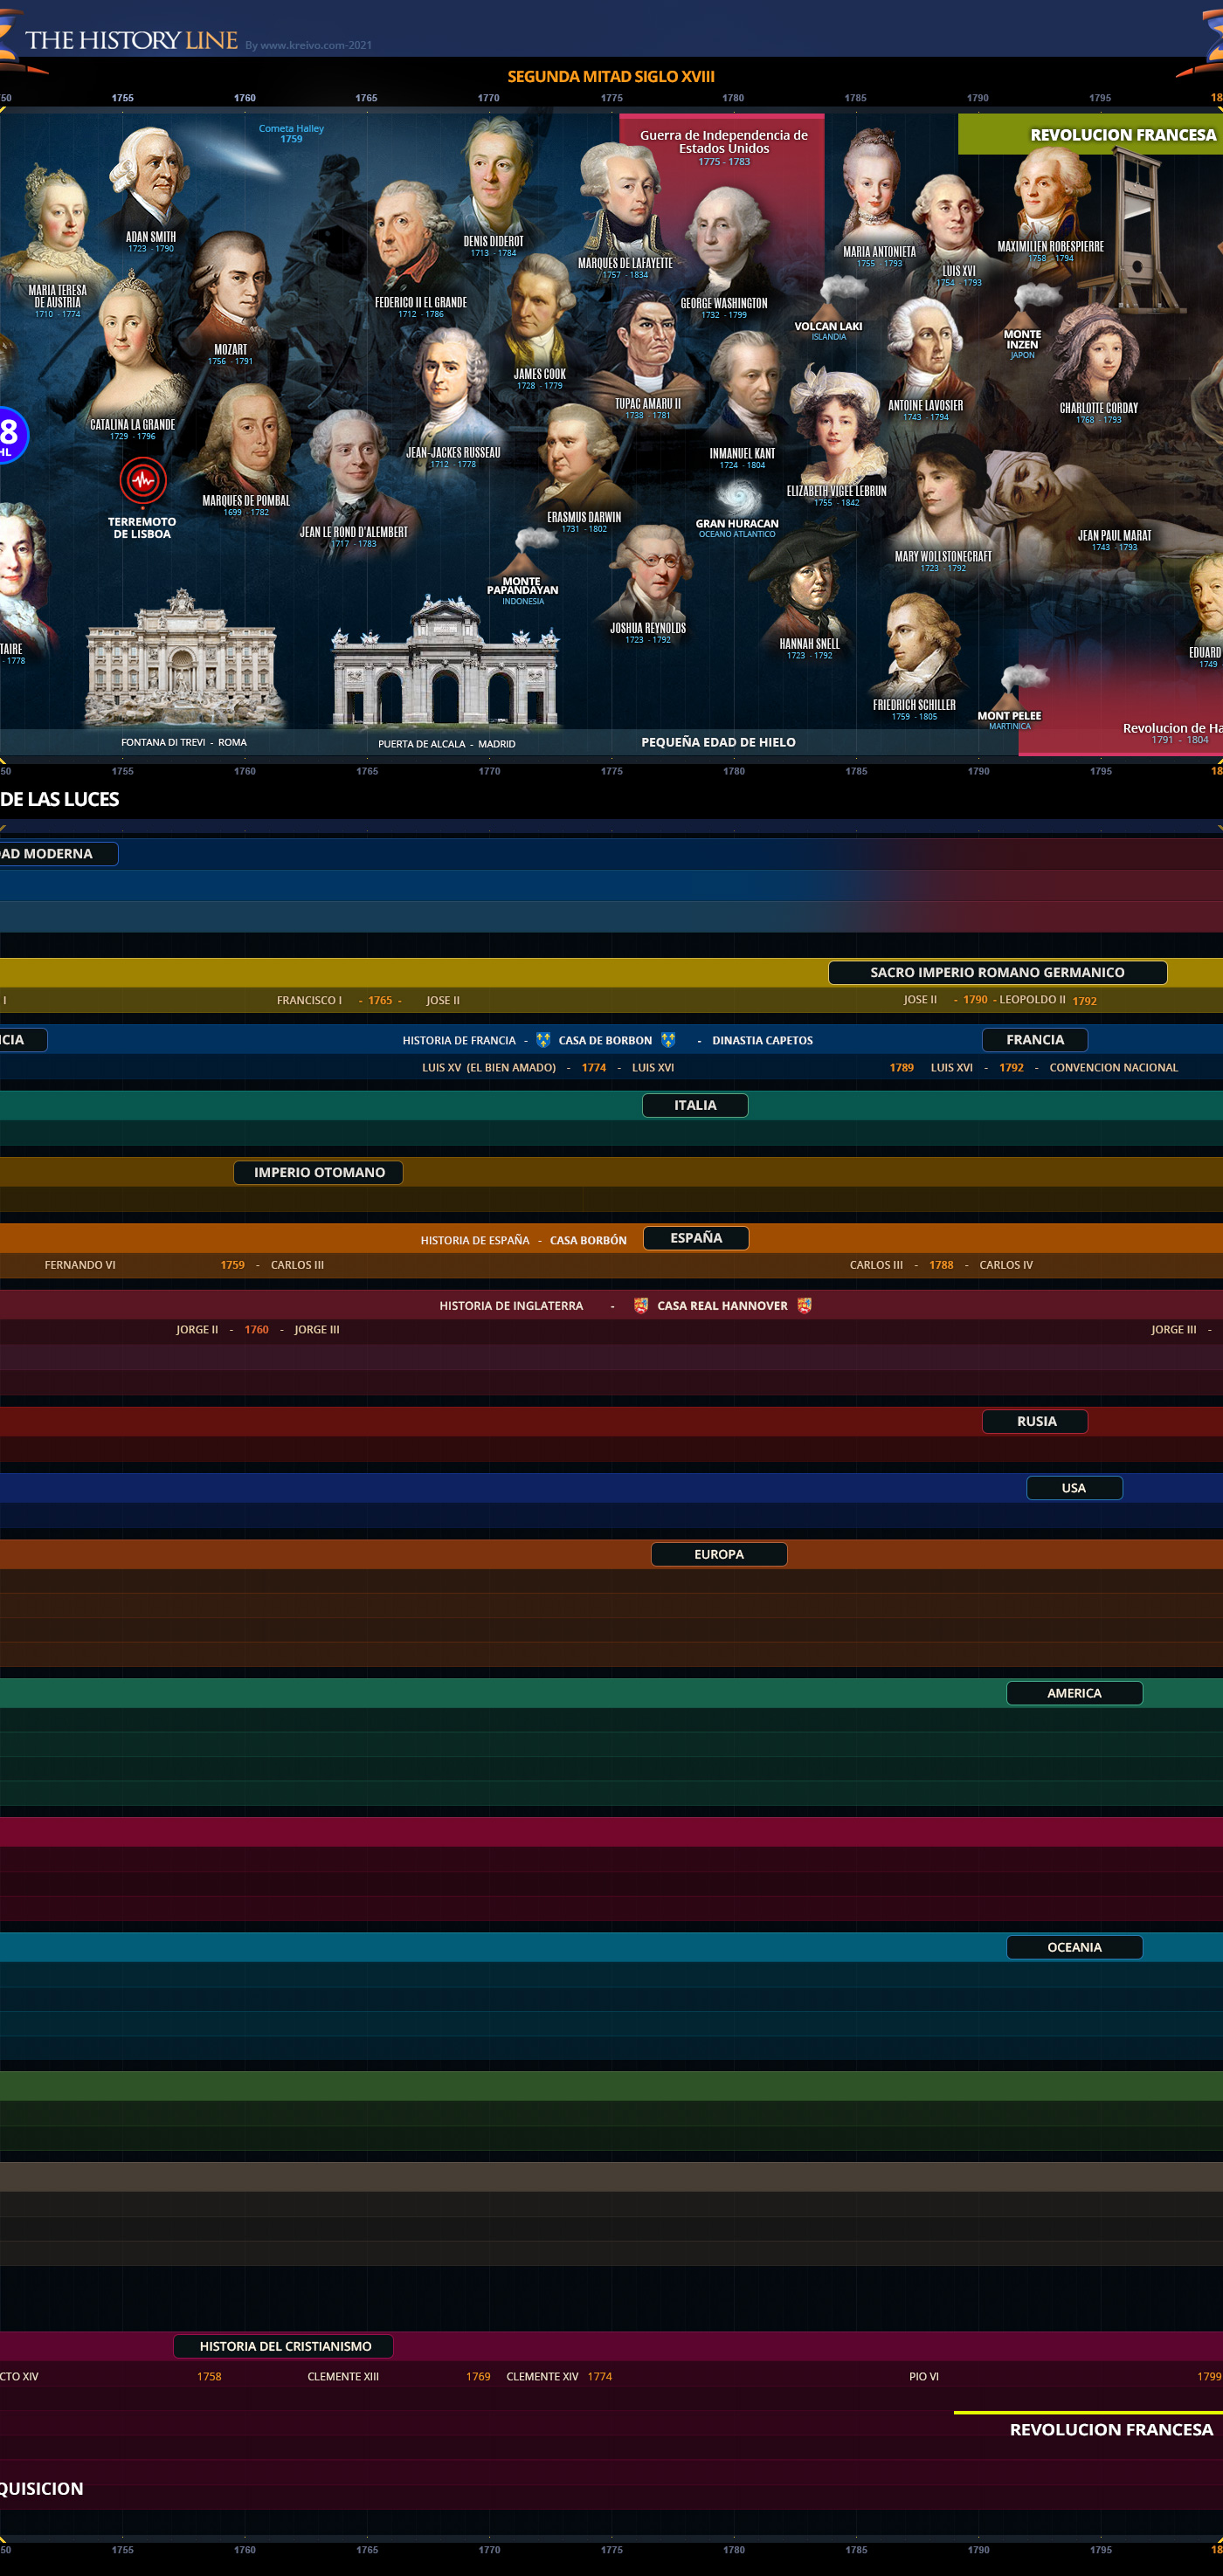Select the OCEANIA row label
Image resolution: width=1223 pixels, height=2576 pixels.
[1074, 1947]
